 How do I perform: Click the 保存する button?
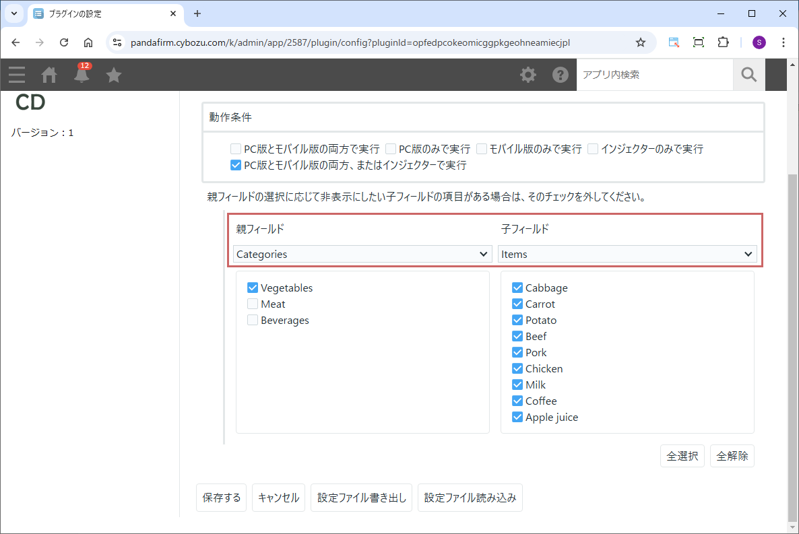tap(221, 498)
